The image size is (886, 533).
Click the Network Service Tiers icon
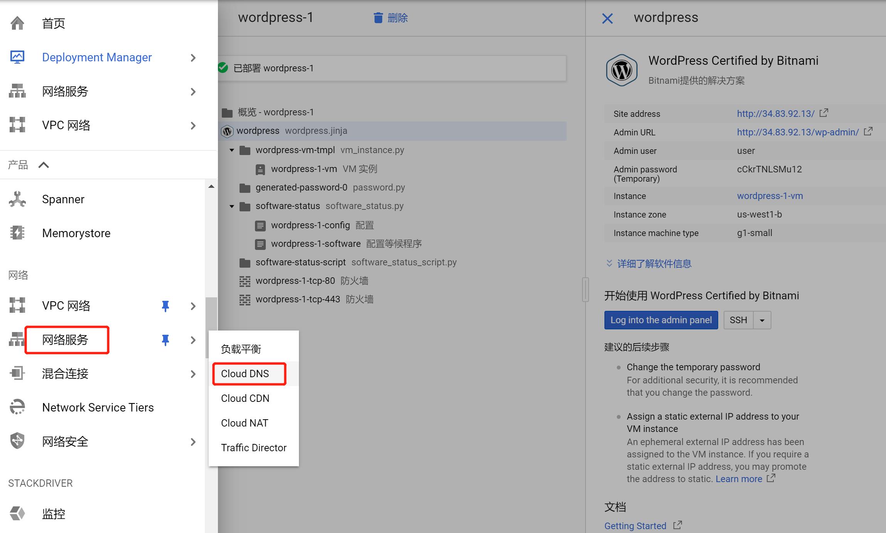[17, 407]
